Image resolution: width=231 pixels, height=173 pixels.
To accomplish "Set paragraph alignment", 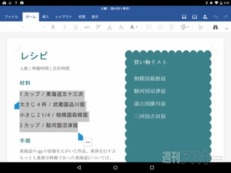I will [x=172, y=27].
